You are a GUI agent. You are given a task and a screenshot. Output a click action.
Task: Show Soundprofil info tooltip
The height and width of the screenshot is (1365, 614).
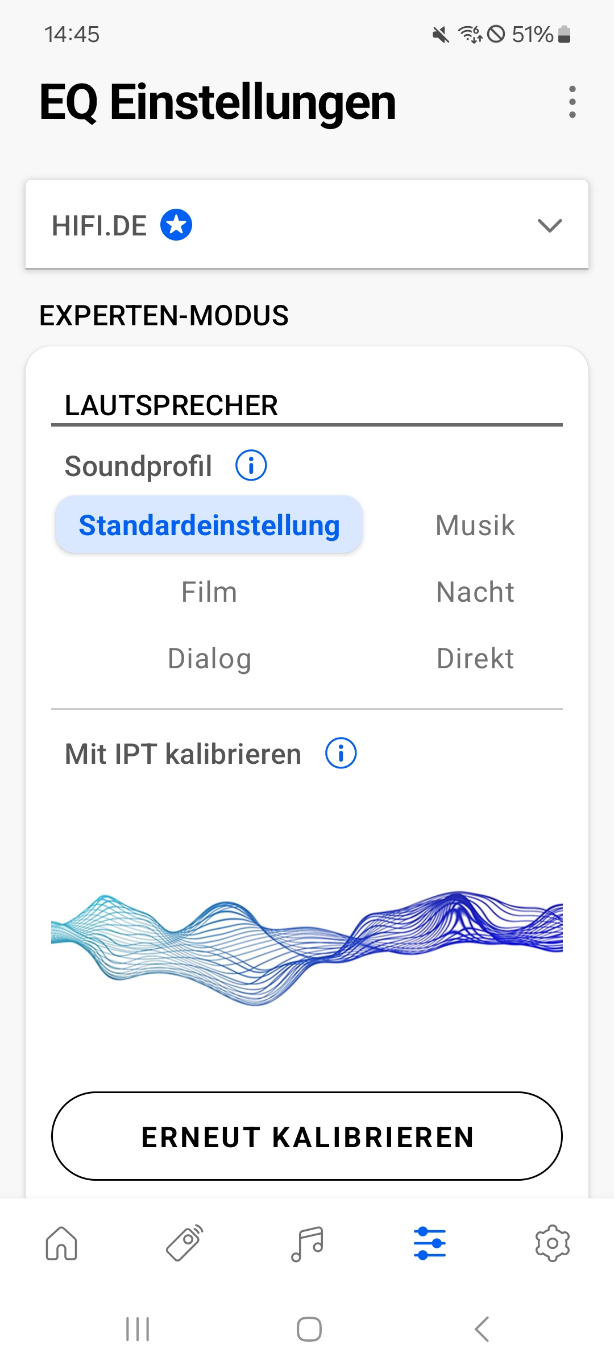[x=251, y=465]
